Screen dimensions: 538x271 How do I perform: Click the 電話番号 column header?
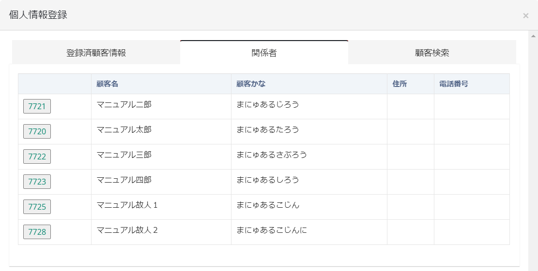453,84
